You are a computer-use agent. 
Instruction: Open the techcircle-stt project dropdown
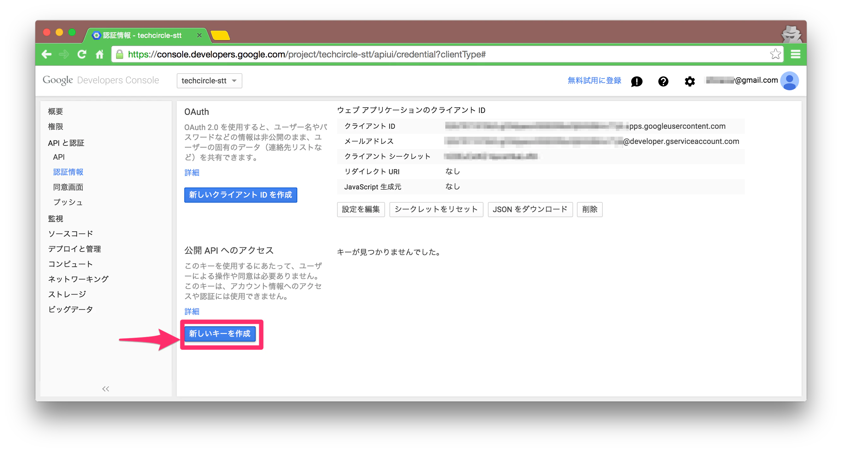point(209,81)
